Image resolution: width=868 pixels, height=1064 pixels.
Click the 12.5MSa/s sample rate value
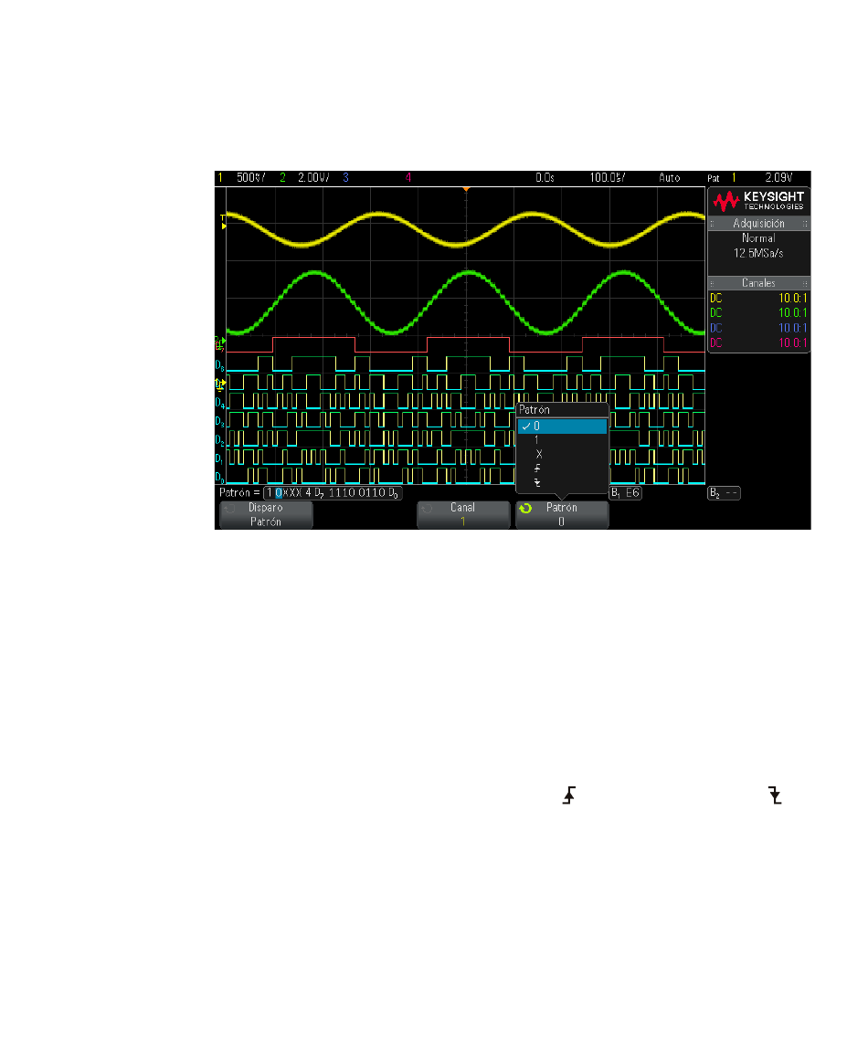[758, 253]
